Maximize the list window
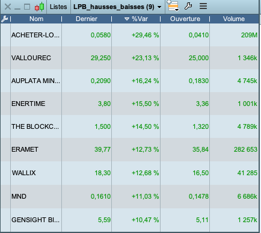 [27, 7]
